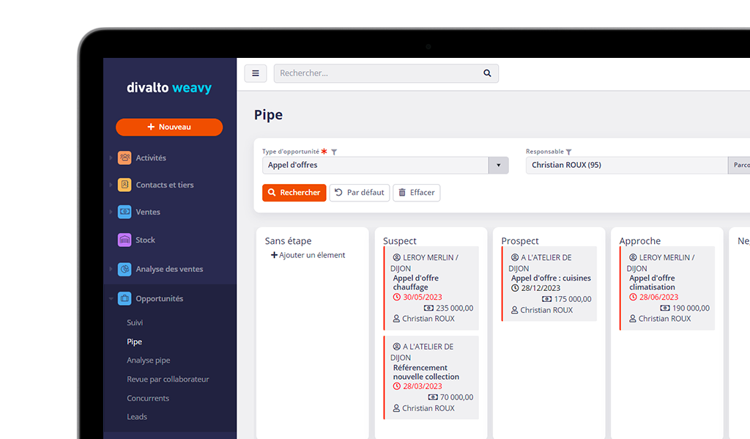Open the Suivi submenu item
This screenshot has height=439, width=750.
(x=135, y=322)
